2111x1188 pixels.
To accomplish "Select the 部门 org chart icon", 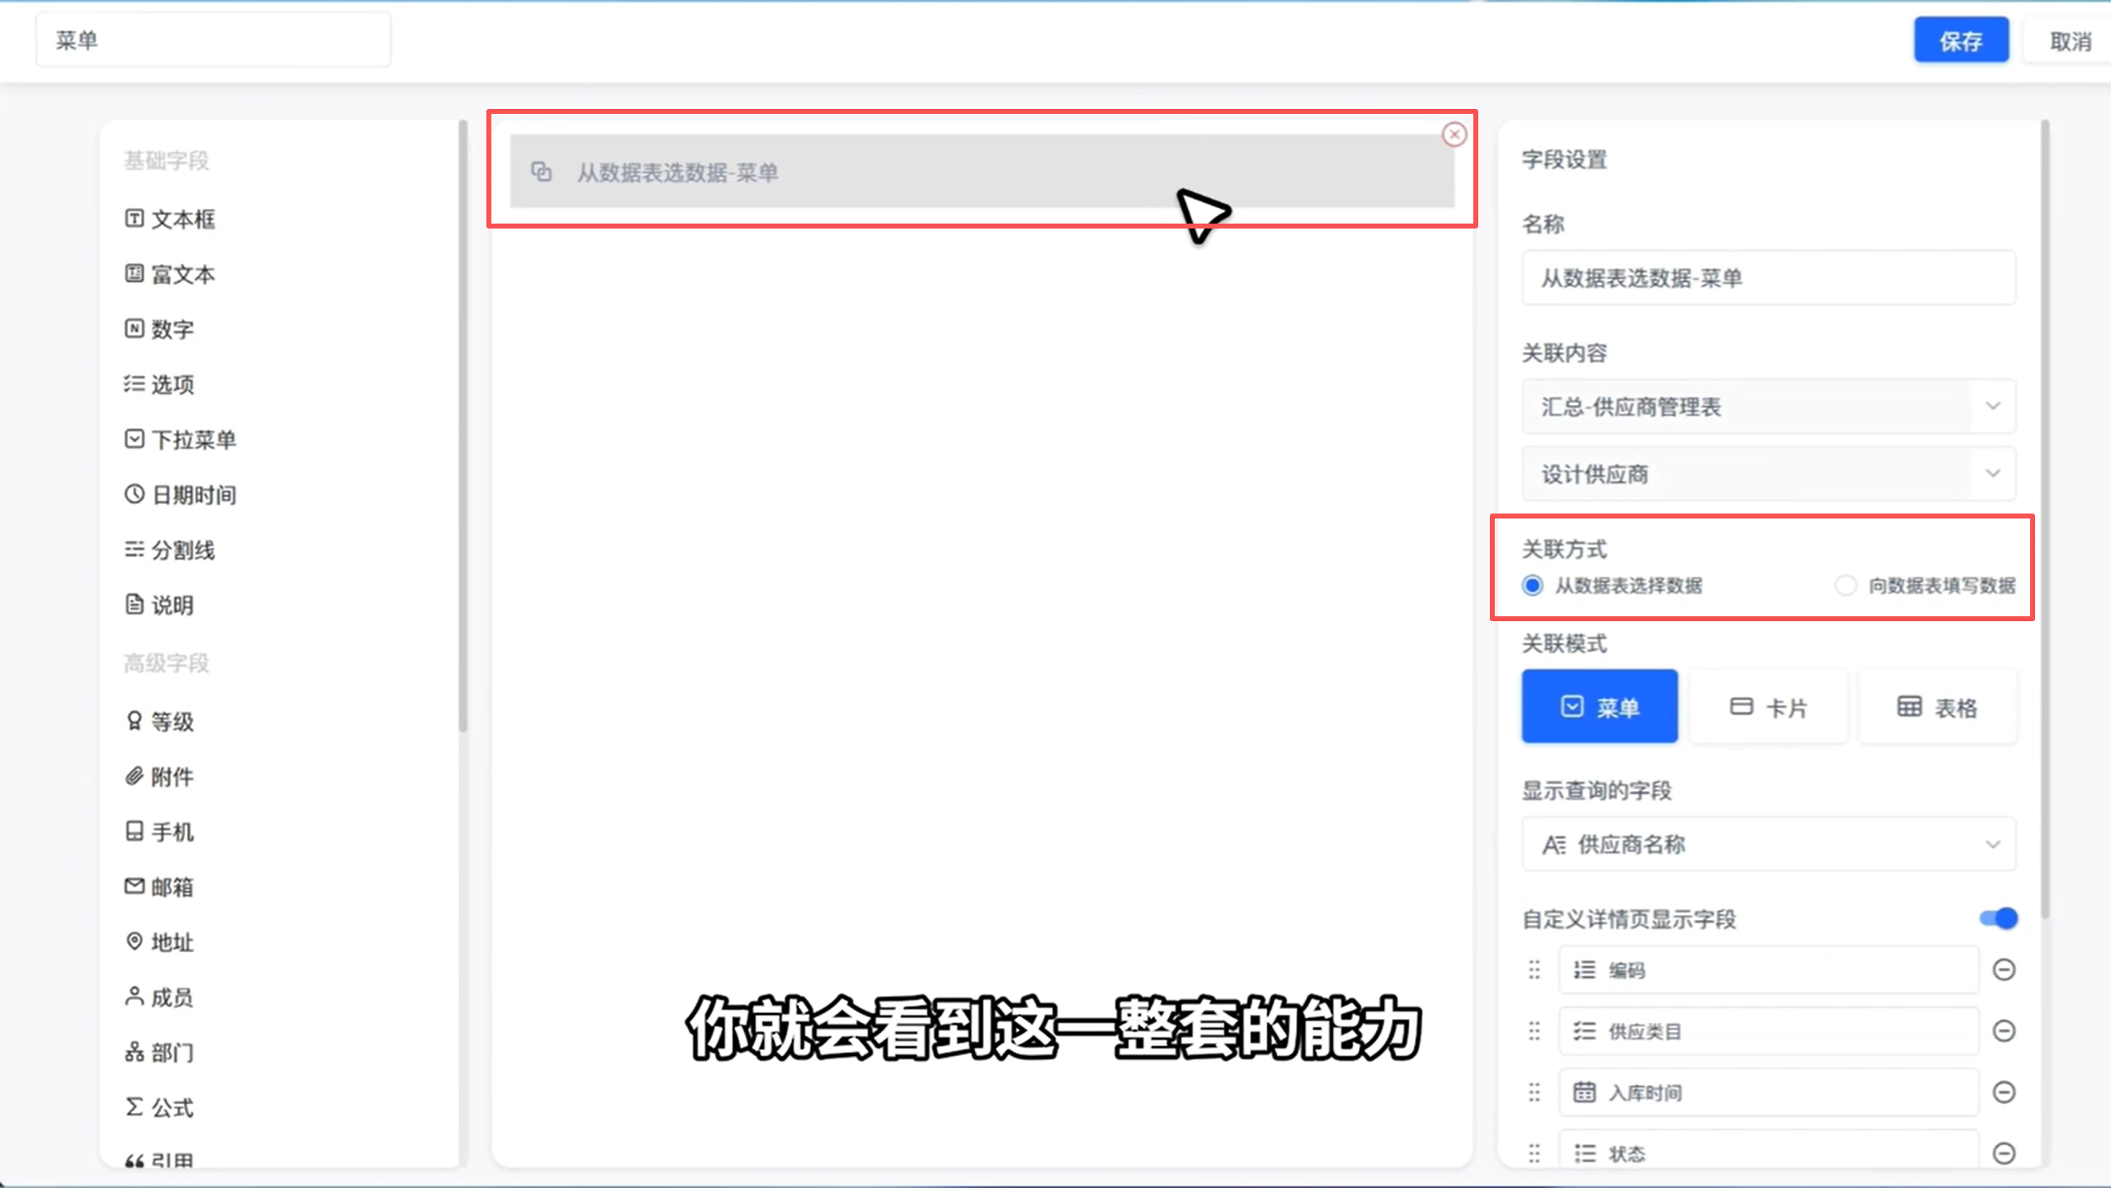I will (x=134, y=1052).
